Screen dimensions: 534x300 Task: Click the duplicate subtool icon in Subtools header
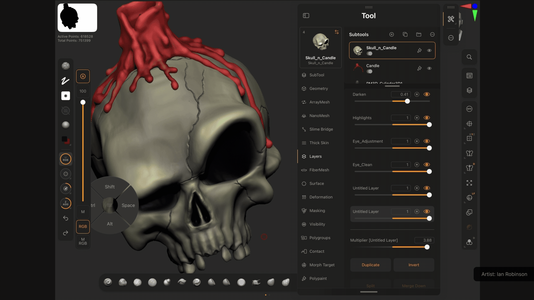405,34
